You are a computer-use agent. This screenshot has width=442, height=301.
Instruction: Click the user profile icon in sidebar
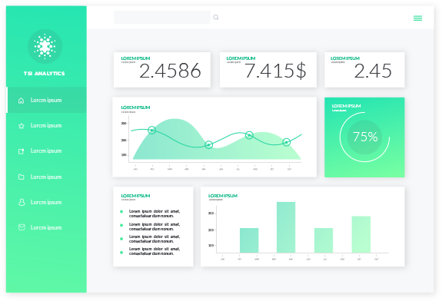click(x=22, y=202)
